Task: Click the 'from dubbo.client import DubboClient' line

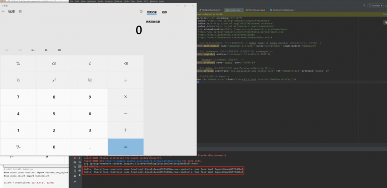Action: (27, 176)
